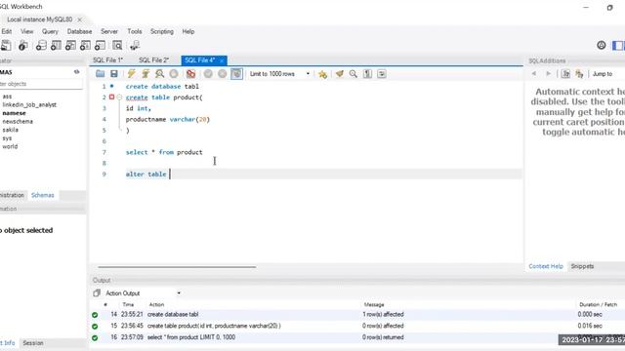Open find panel with magnifier icon
The image size is (625, 351).
pyautogui.click(x=354, y=74)
